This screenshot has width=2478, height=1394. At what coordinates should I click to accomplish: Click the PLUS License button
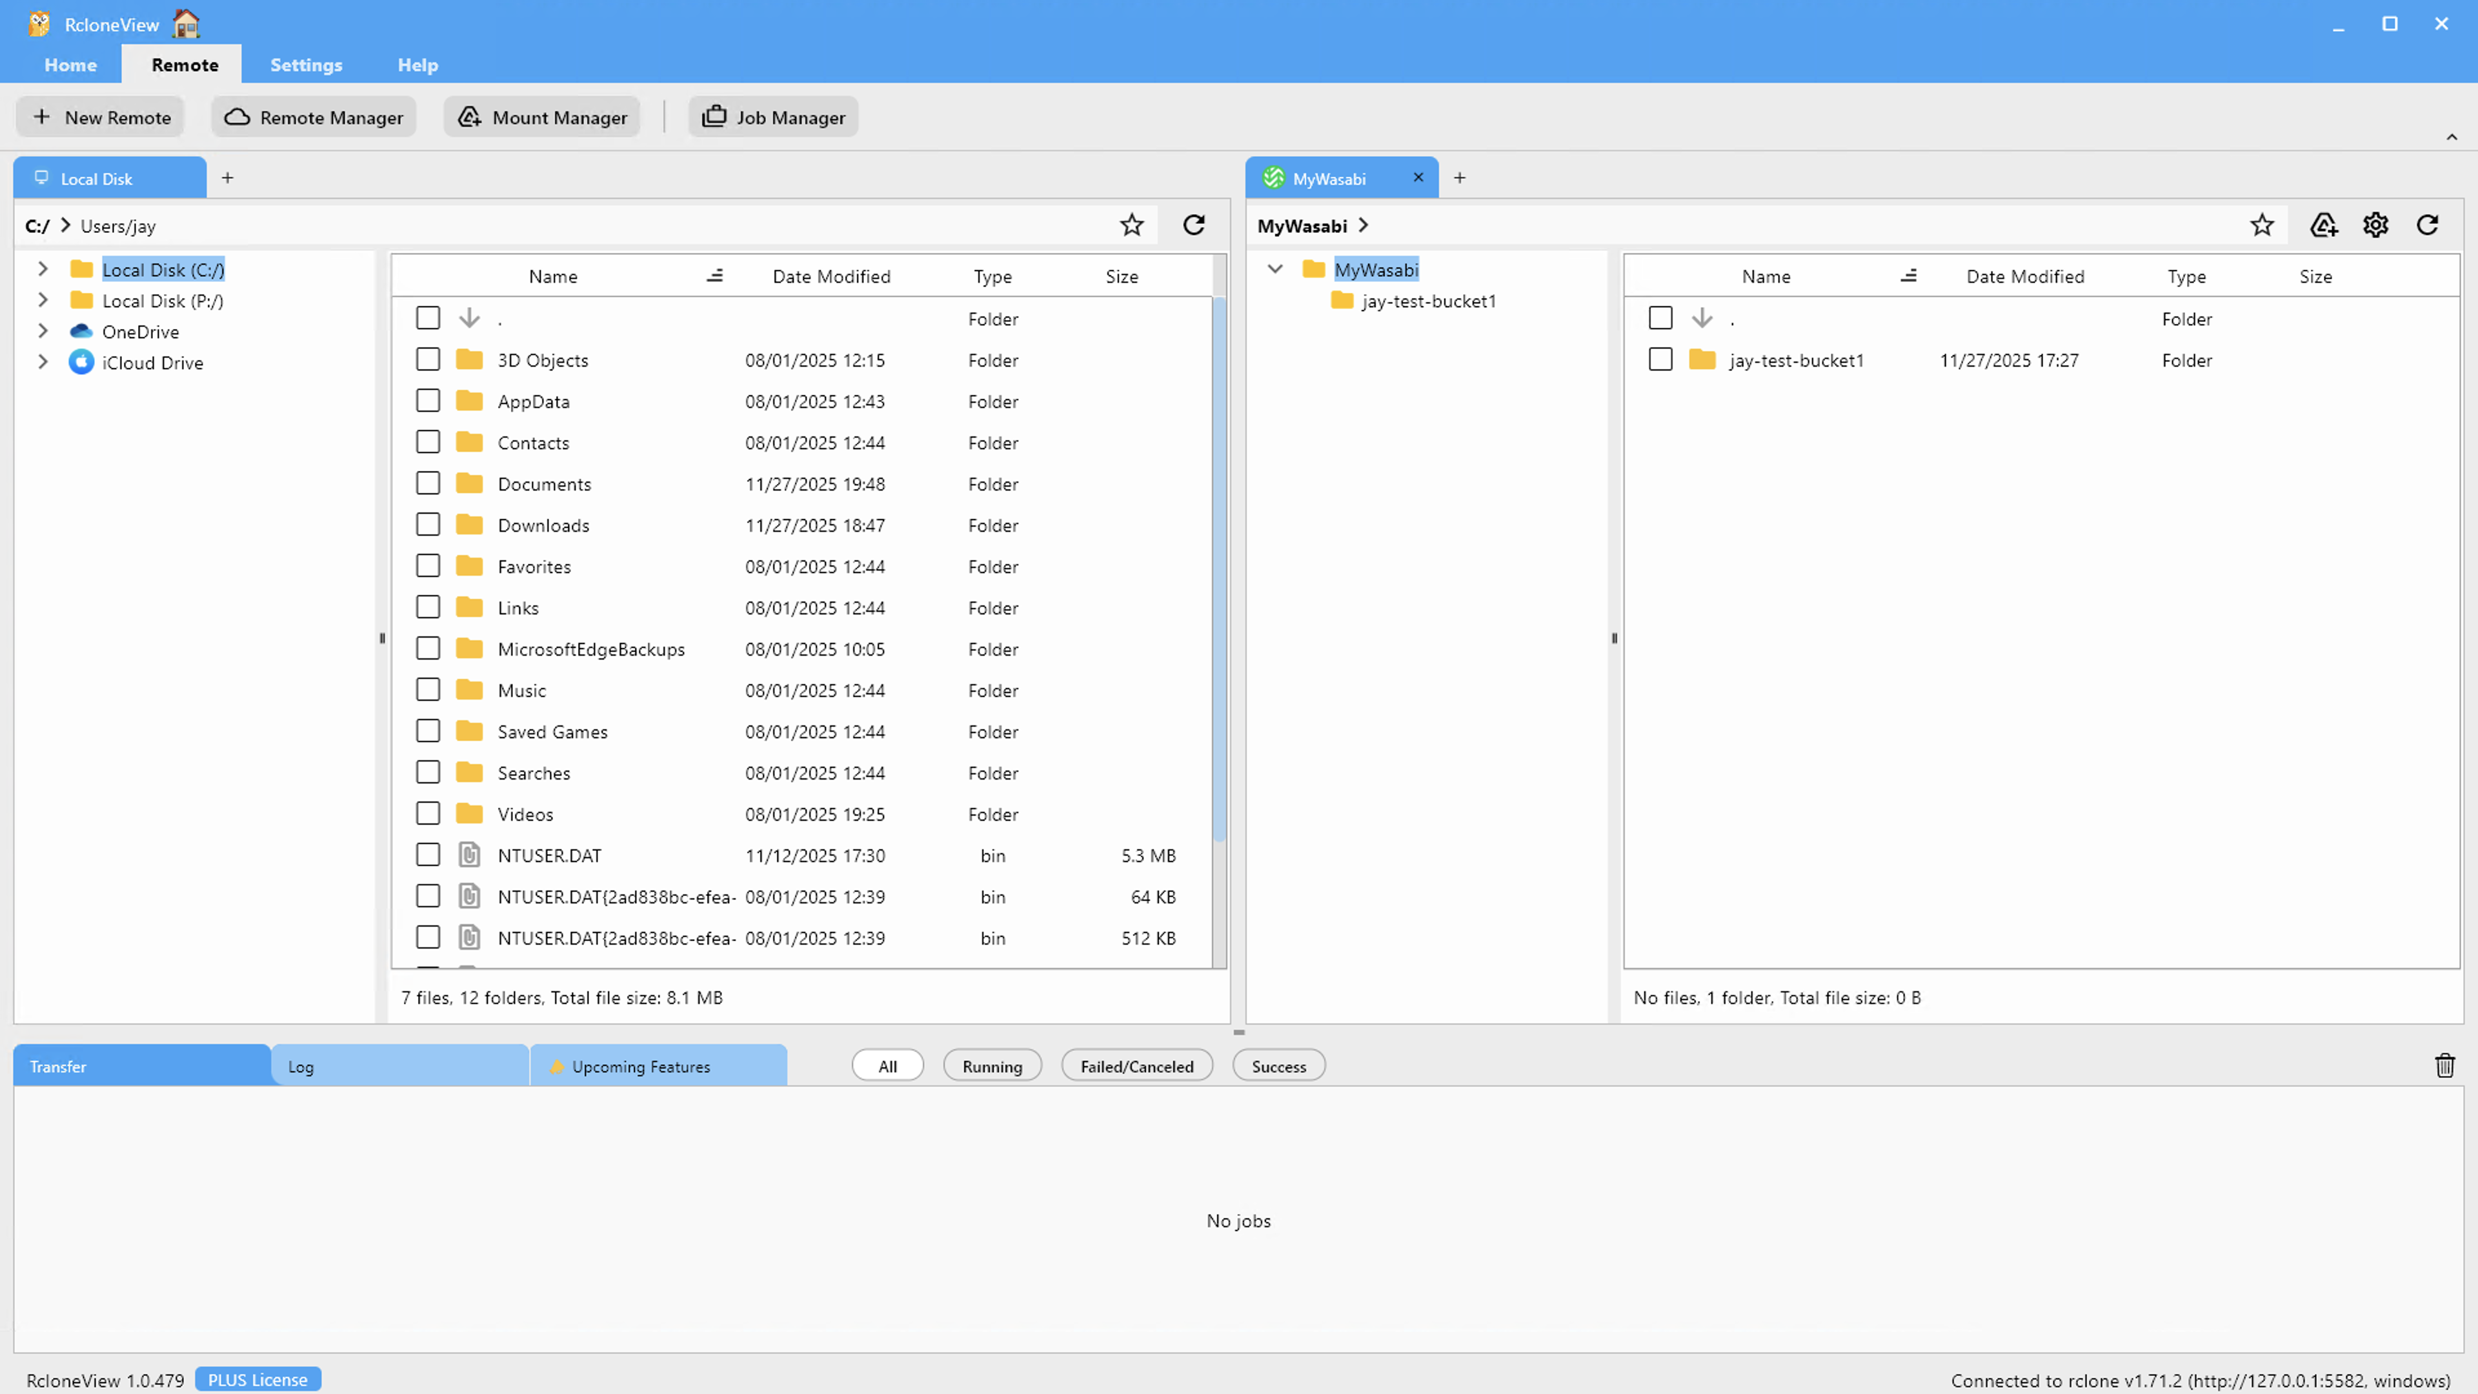coord(257,1379)
